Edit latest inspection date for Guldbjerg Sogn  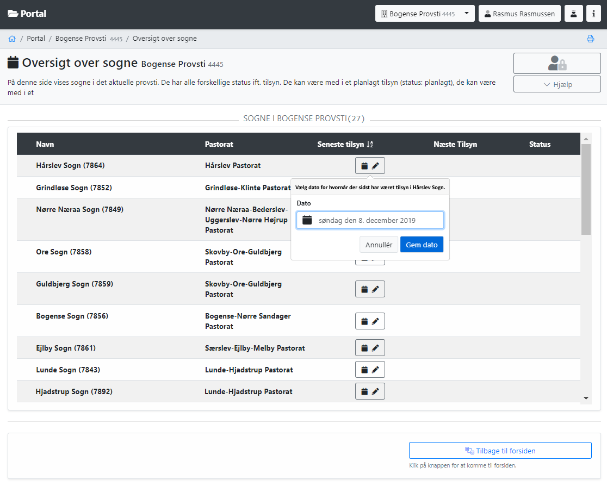pos(370,289)
